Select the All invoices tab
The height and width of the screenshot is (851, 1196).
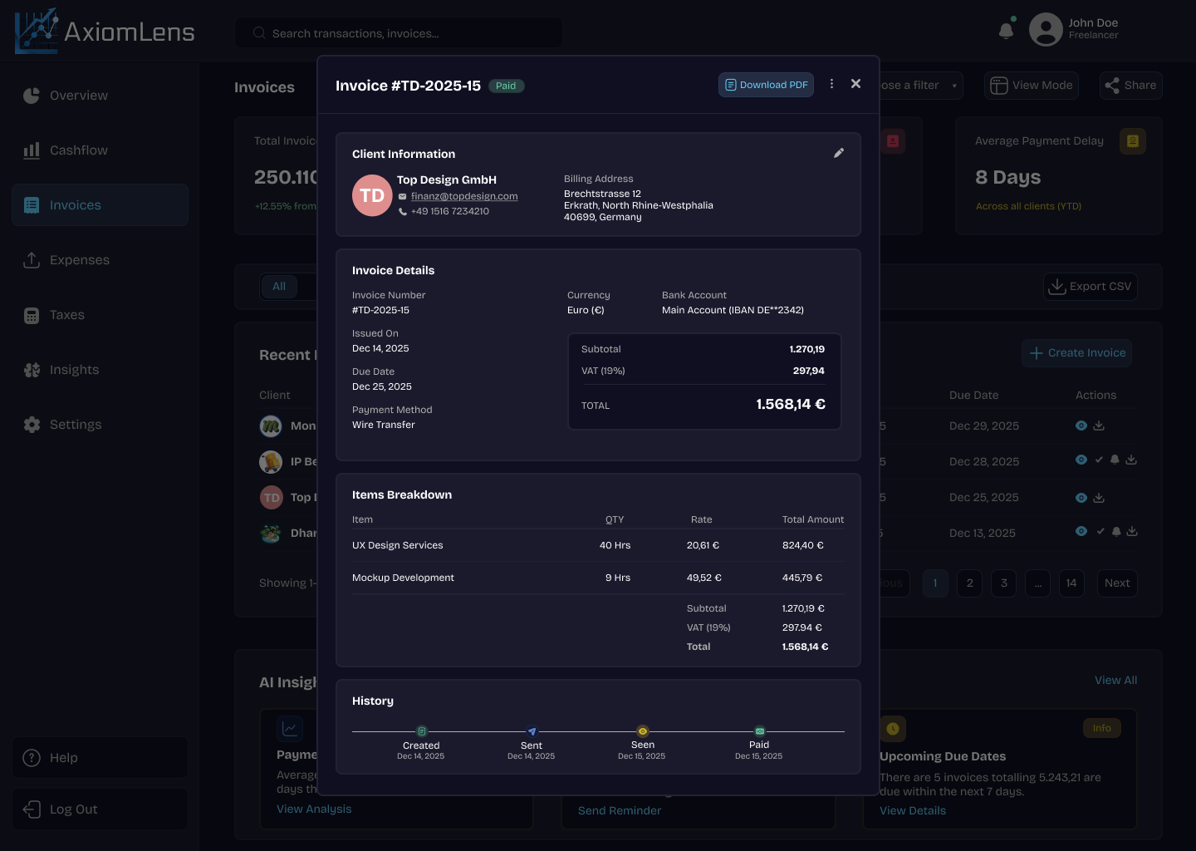279,286
